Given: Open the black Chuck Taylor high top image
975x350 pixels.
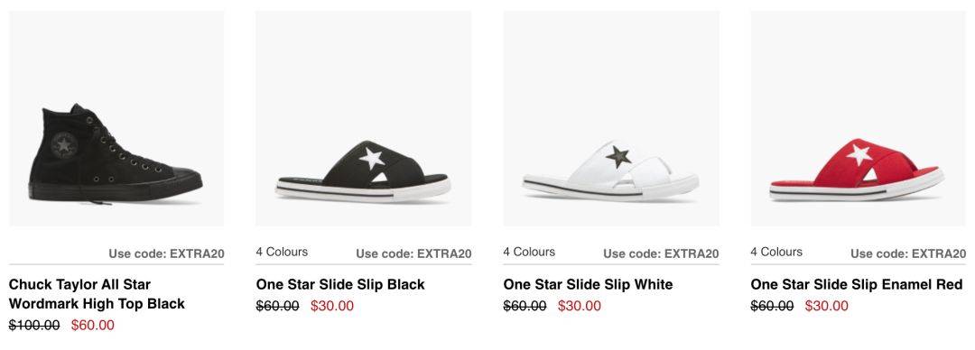Looking at the screenshot, I should click(x=116, y=118).
